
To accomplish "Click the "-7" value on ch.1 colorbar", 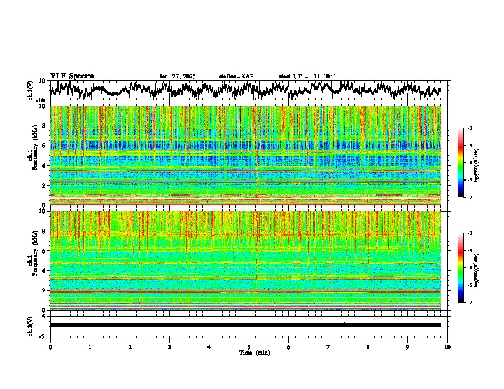I will point(469,197).
